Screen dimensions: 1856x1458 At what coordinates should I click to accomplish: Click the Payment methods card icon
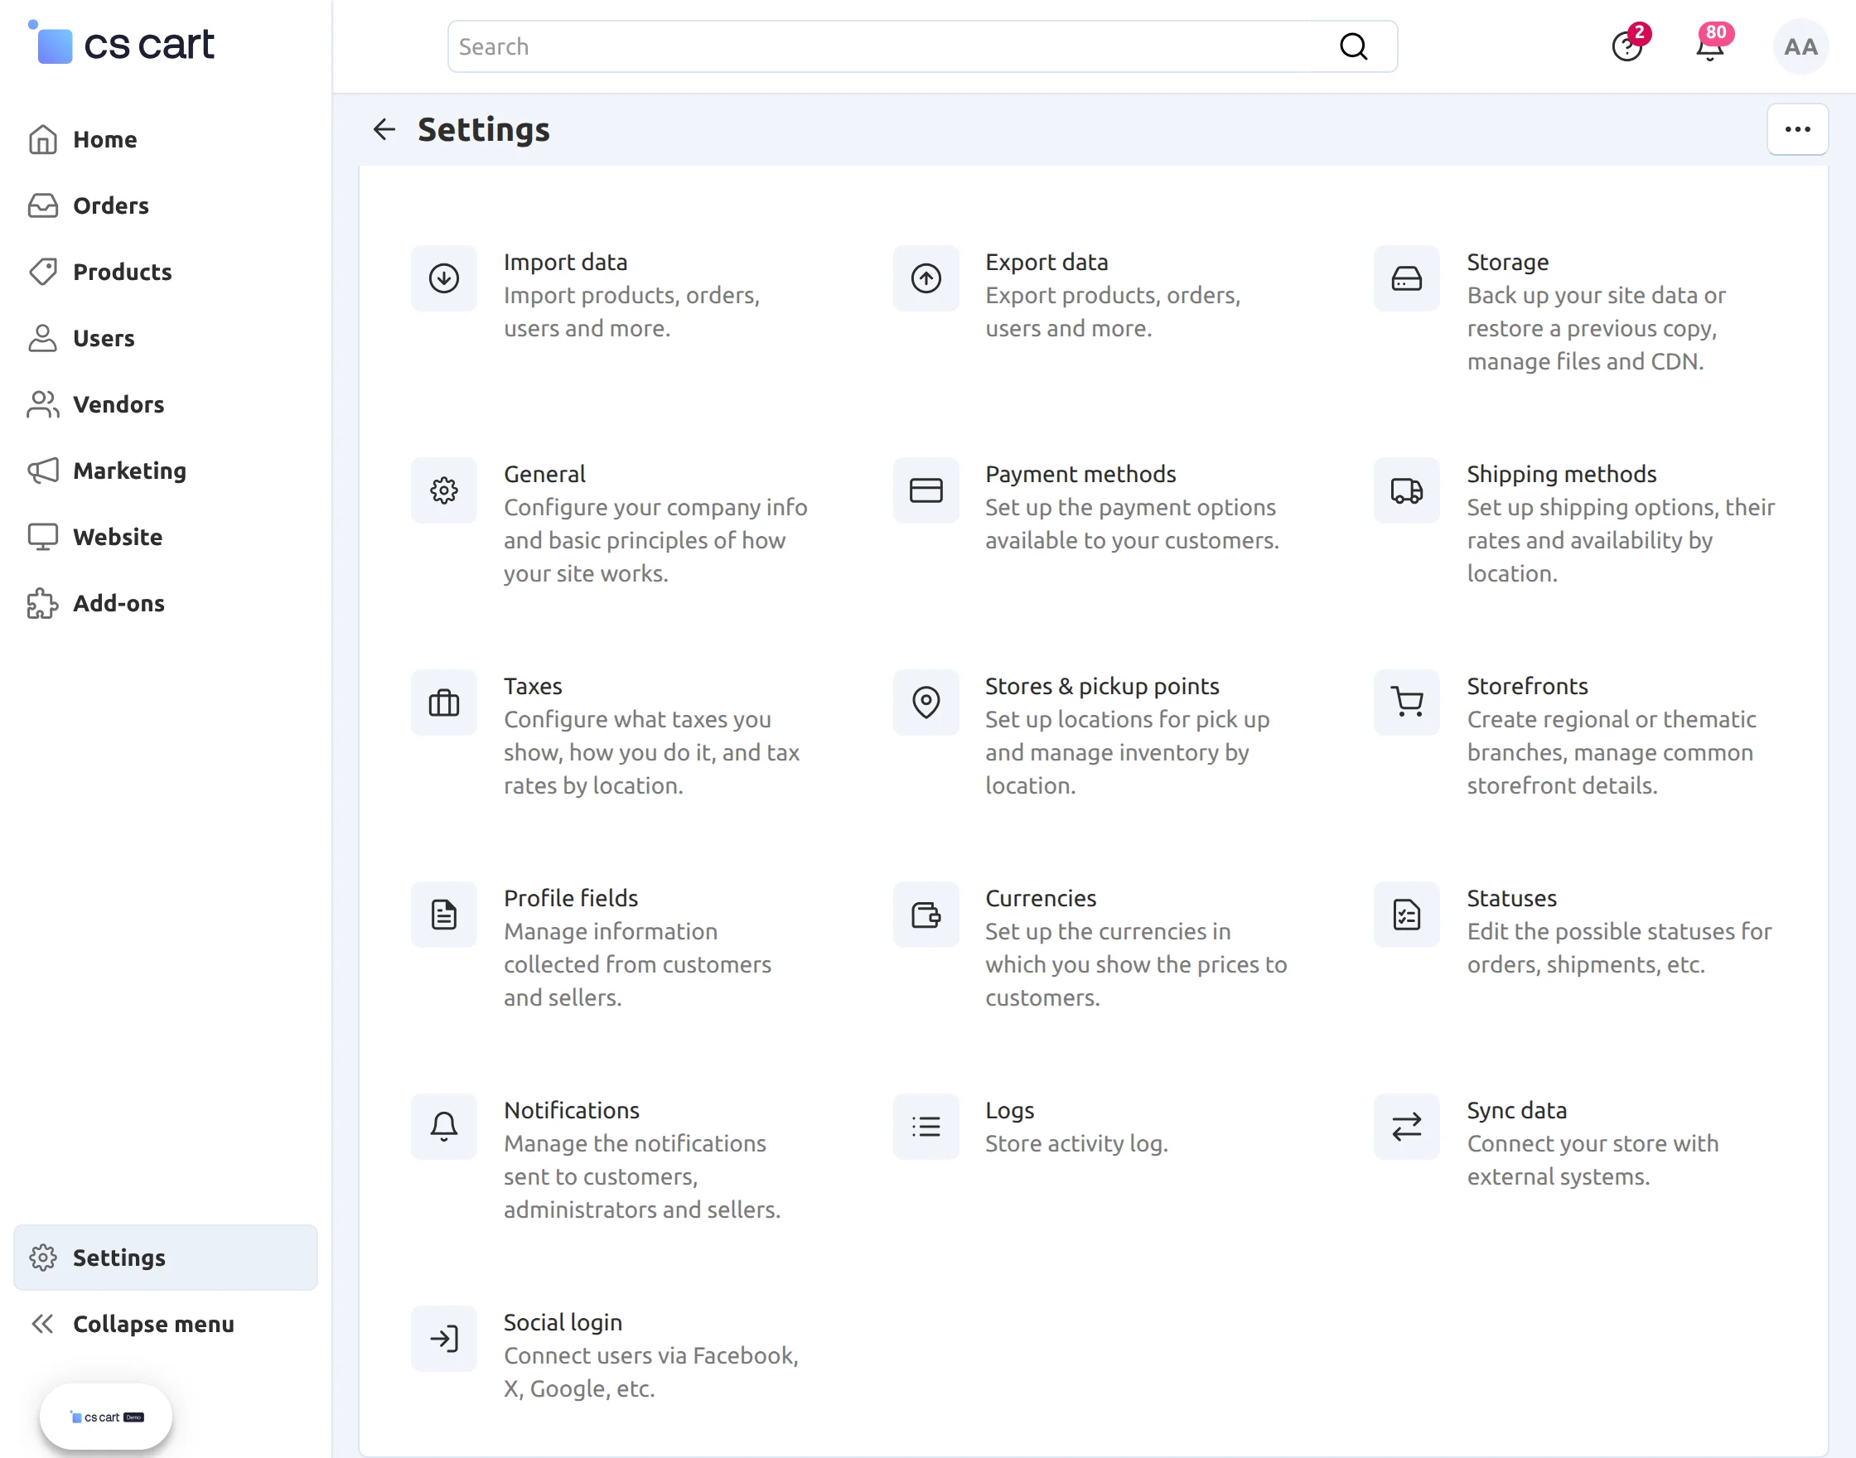click(926, 490)
